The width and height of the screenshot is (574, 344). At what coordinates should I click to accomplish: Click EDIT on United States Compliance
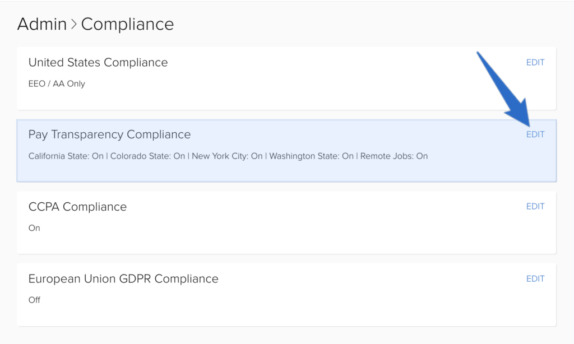(535, 62)
